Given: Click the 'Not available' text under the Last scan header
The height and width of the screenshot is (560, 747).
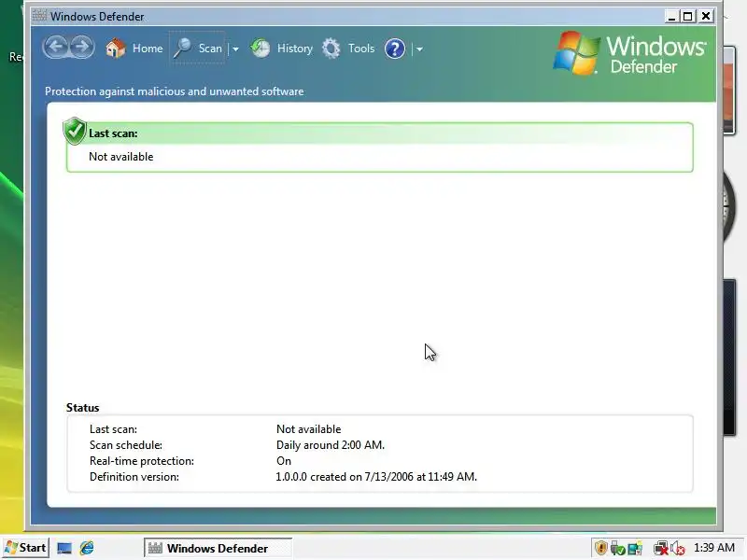Looking at the screenshot, I should pos(121,157).
